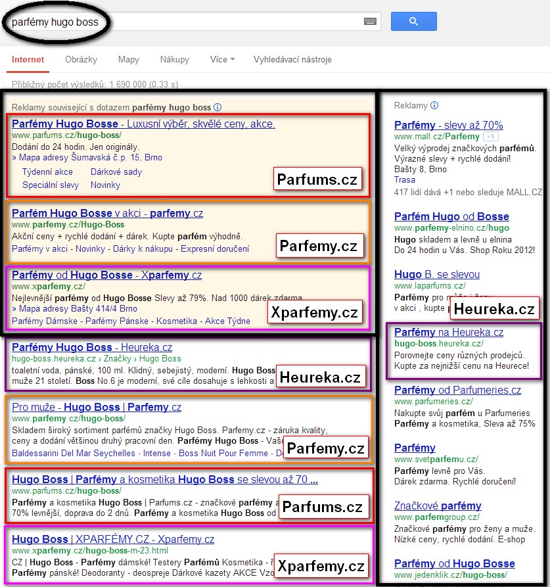This screenshot has height=587, width=550.
Task: Click the Parfémy v akci sitelink
Action: 39,248
